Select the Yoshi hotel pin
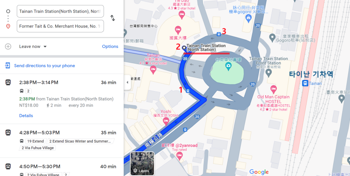The width and height of the screenshot is (350, 176). (166, 121)
